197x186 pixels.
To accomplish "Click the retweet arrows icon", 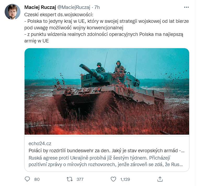I will [69, 179].
